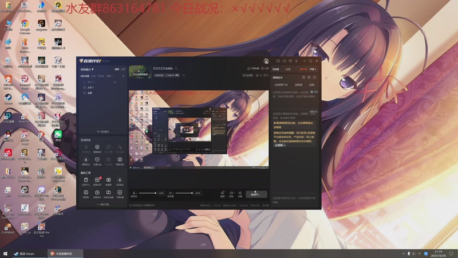This screenshot has width=458, height=258.
Task: Mute the speaker via its speaker icon
Action: click(171, 193)
